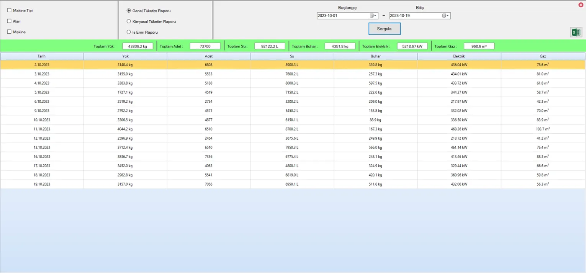Image resolution: width=586 pixels, height=273 pixels.
Task: Click the Gaz column header
Action: pyautogui.click(x=543, y=56)
